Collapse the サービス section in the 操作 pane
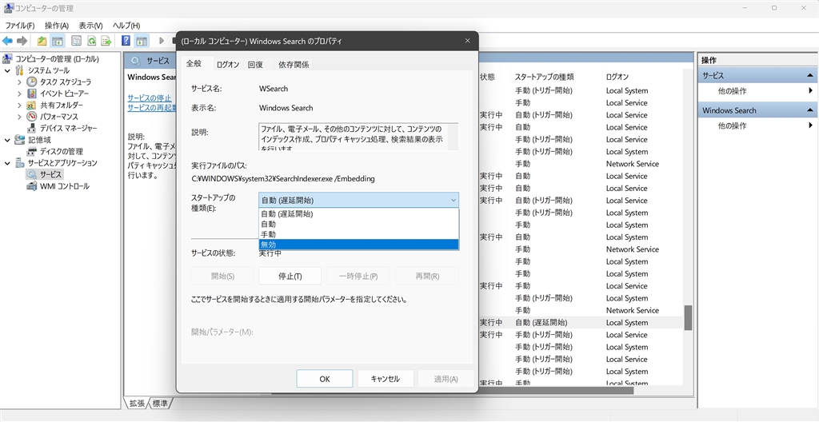The width and height of the screenshot is (819, 422). 810,76
